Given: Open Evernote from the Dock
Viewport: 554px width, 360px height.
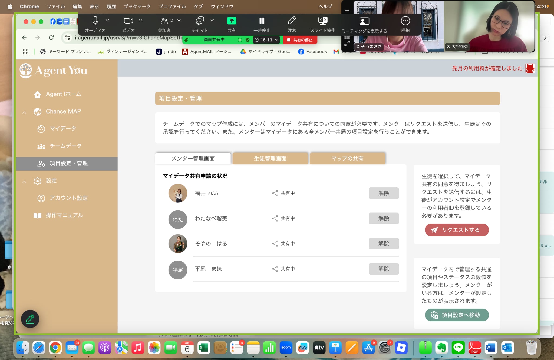Looking at the screenshot, I should pyautogui.click(x=441, y=348).
